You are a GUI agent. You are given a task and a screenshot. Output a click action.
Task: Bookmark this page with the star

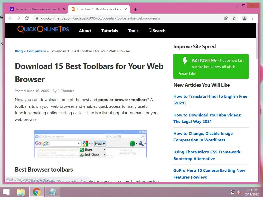click(234, 18)
